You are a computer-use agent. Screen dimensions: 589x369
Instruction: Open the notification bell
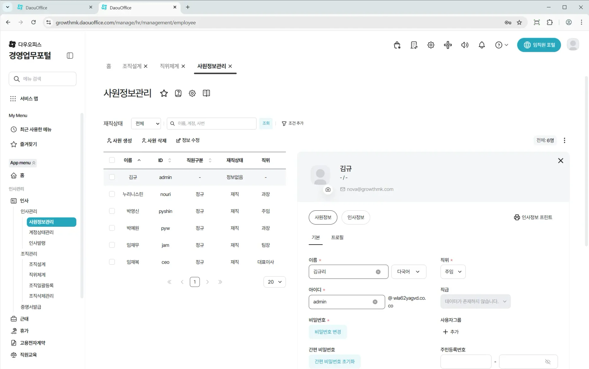coord(481,45)
